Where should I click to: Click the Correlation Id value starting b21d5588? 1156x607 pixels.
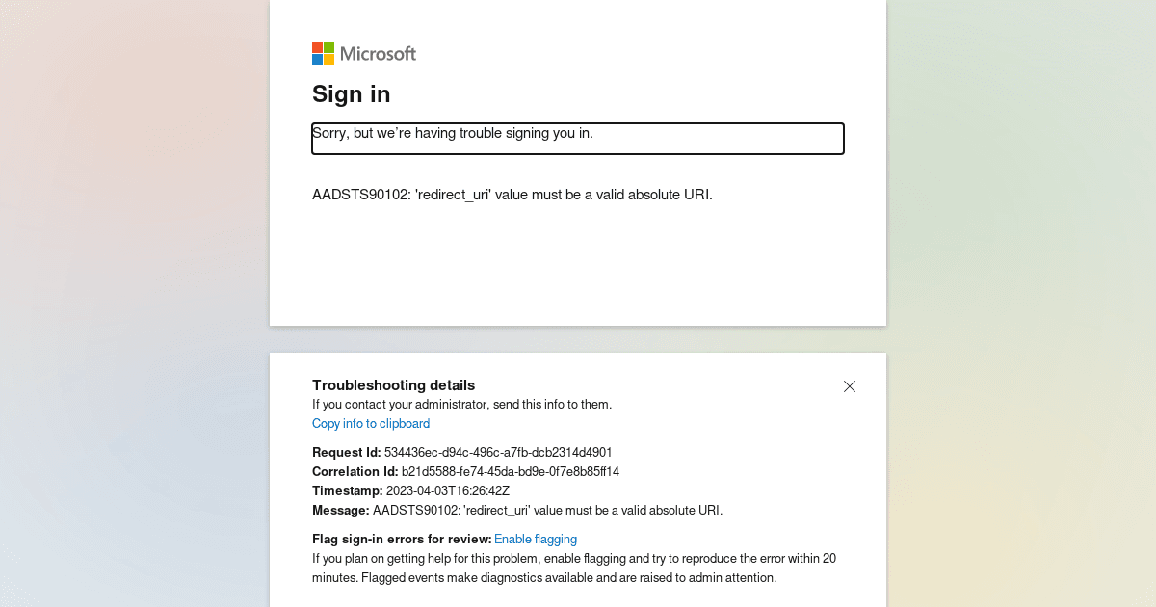click(511, 472)
